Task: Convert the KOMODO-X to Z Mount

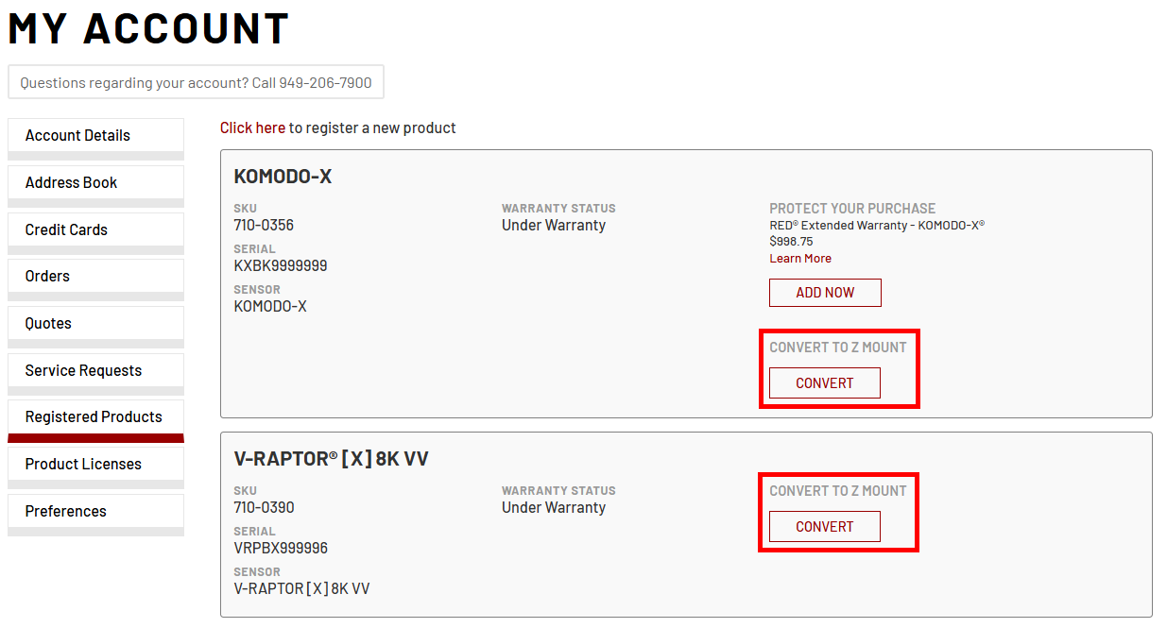Action: [824, 382]
